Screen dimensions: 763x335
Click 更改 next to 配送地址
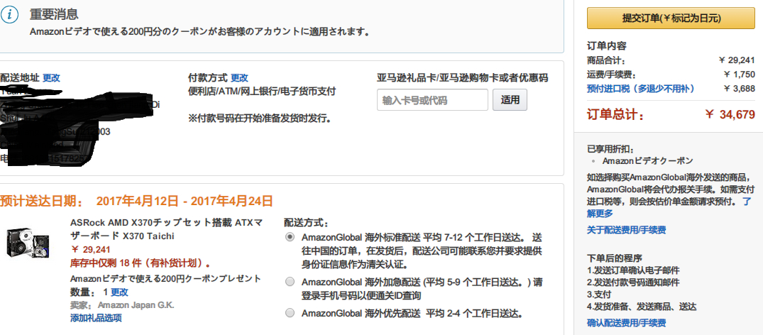[52, 77]
